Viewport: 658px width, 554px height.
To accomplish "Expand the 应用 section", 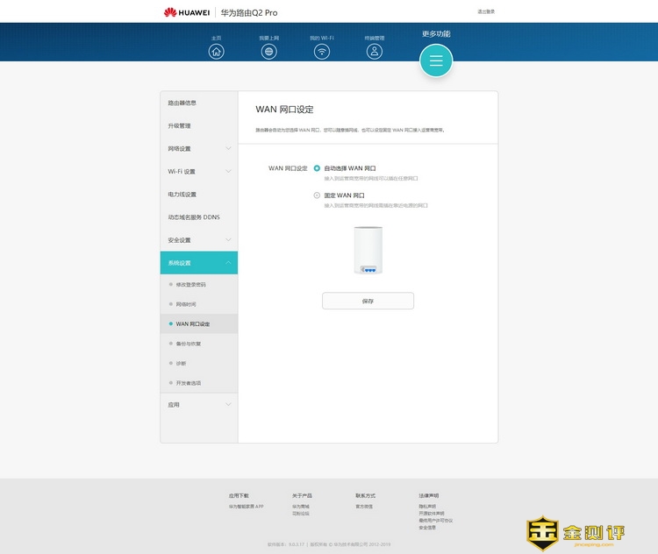I will (198, 405).
